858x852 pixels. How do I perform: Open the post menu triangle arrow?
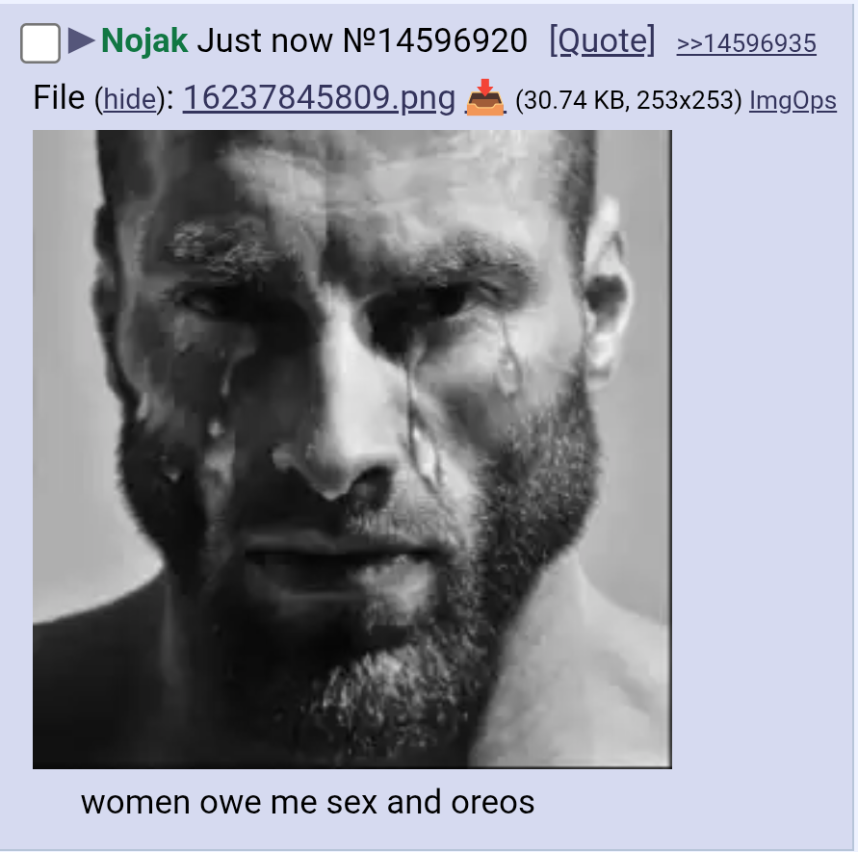click(x=82, y=41)
